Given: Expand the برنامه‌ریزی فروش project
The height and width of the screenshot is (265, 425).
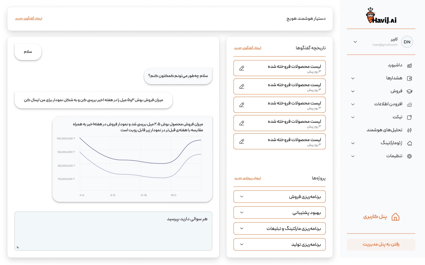Looking at the screenshot, I should tap(242, 197).
